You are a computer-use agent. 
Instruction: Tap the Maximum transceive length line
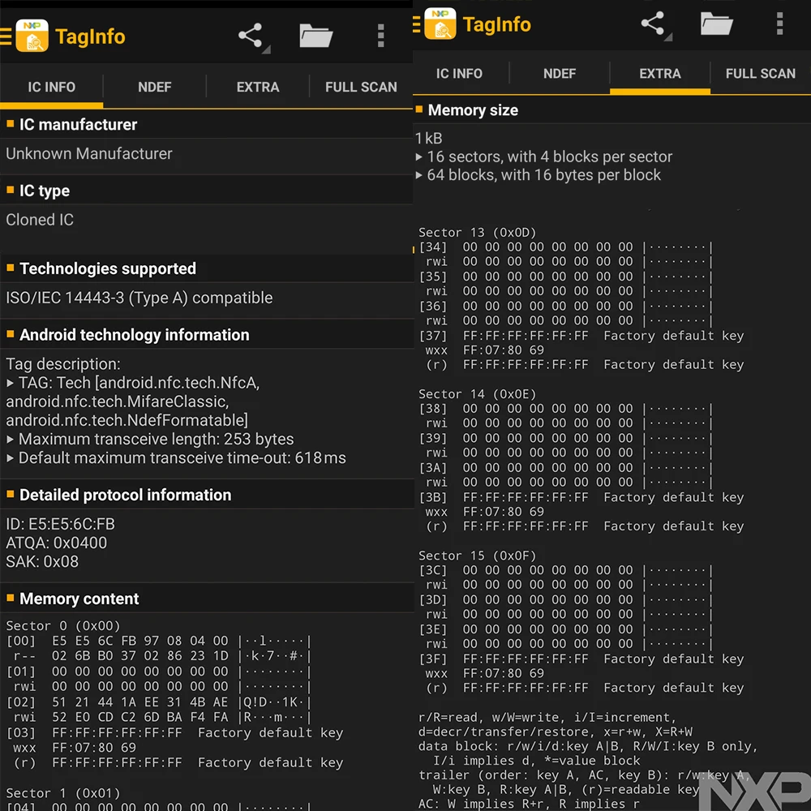coord(151,439)
